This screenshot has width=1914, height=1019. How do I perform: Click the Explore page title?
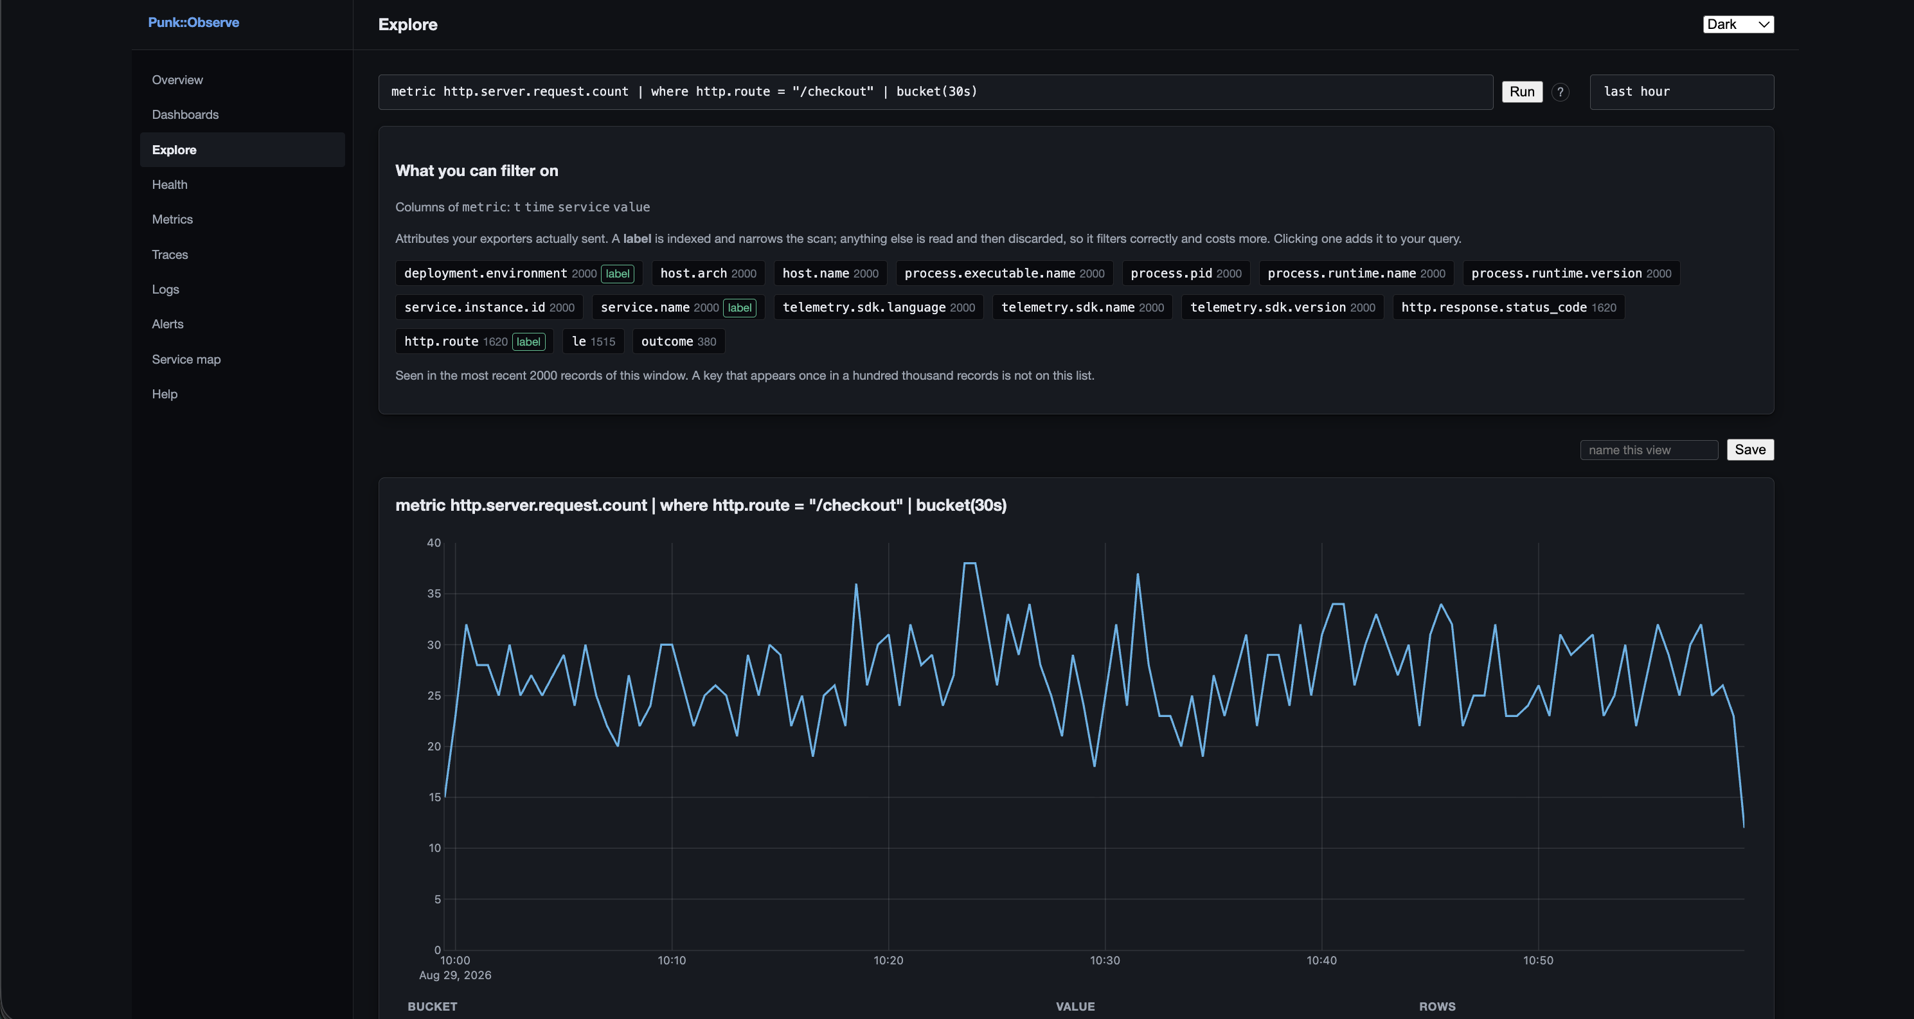pyautogui.click(x=408, y=24)
